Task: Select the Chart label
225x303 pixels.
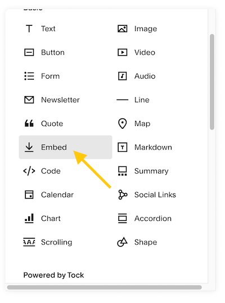Action: click(51, 218)
